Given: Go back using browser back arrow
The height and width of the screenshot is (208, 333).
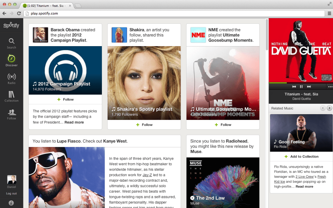Looking at the screenshot, I should pyautogui.click(x=4, y=13).
